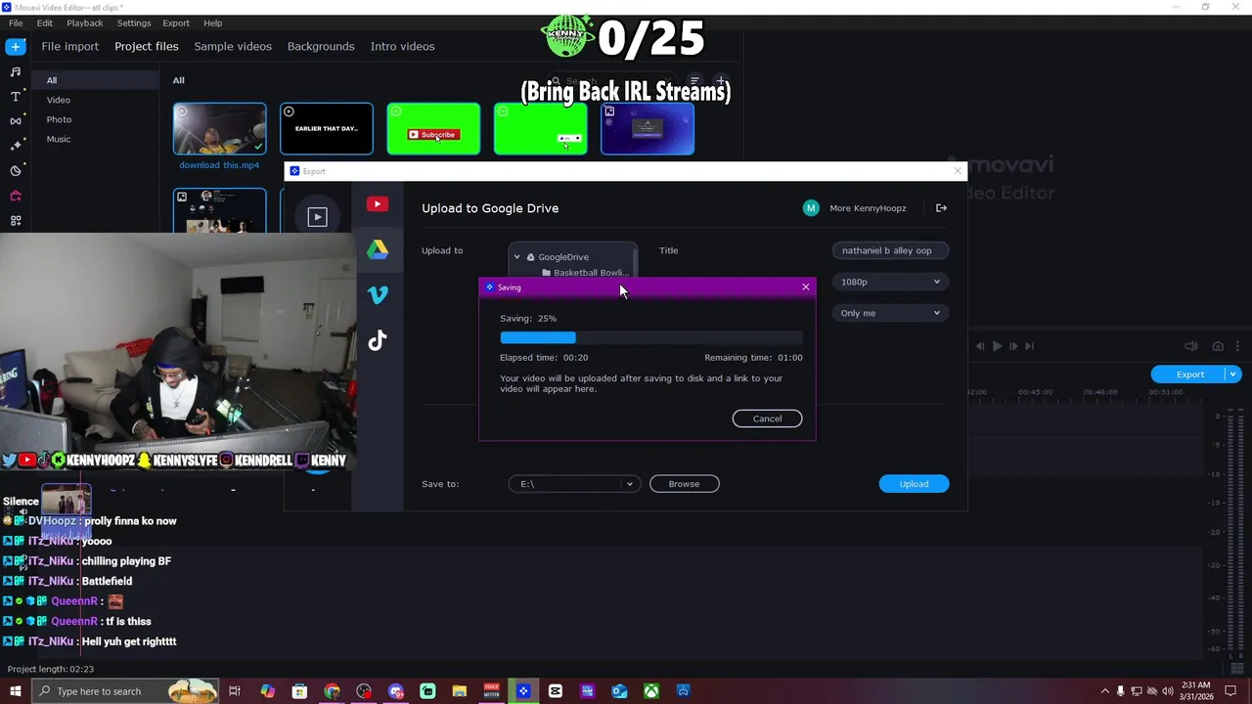Open the preview three-dot options menu
Image resolution: width=1252 pixels, height=704 pixels.
1238,346
